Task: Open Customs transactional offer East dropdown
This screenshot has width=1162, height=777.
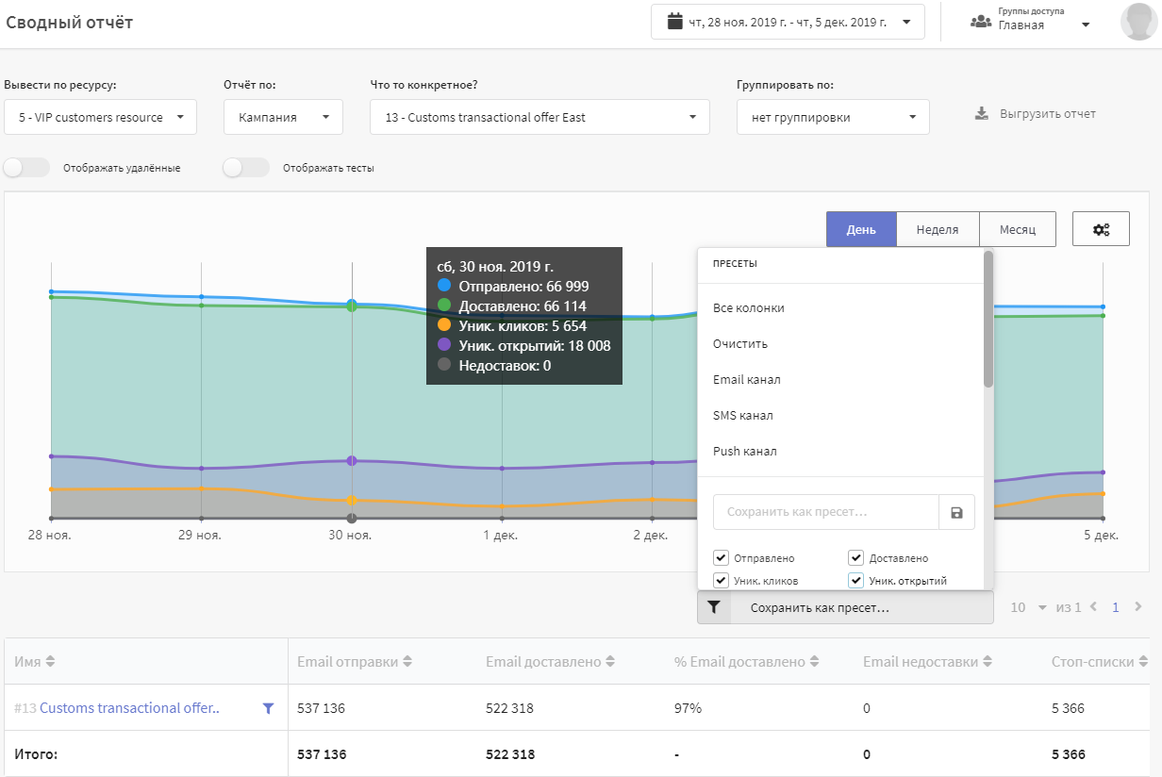Action: click(539, 117)
